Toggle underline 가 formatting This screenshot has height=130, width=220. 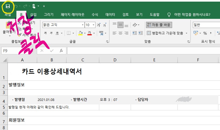click(x=57, y=33)
